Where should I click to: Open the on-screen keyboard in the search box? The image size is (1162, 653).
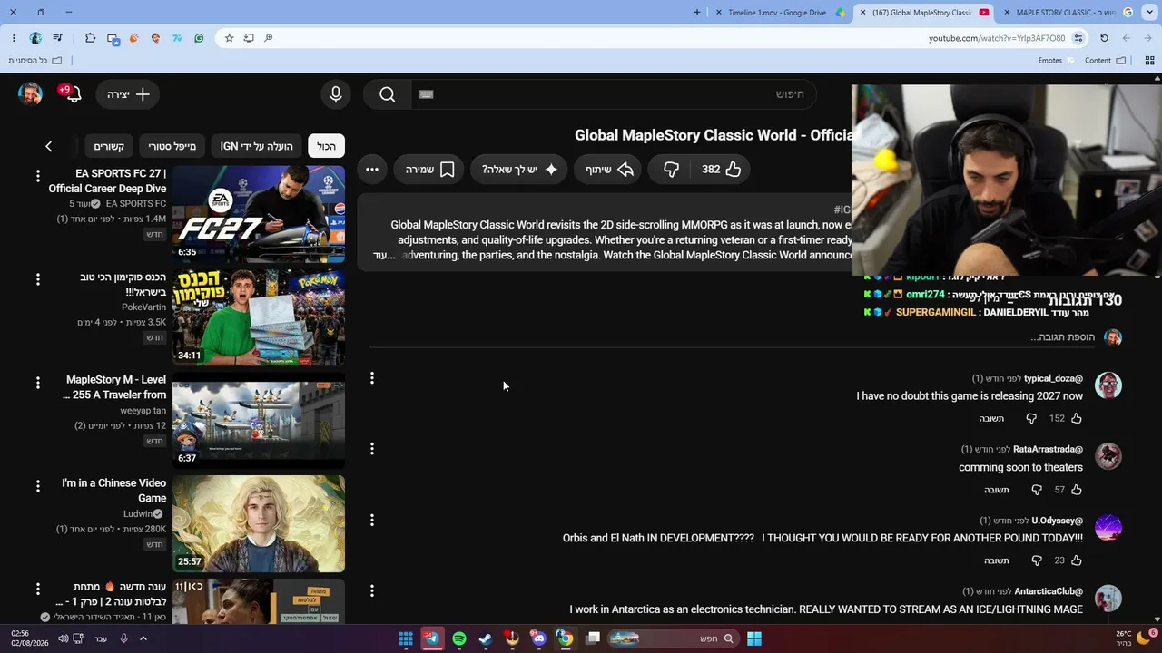[427, 94]
